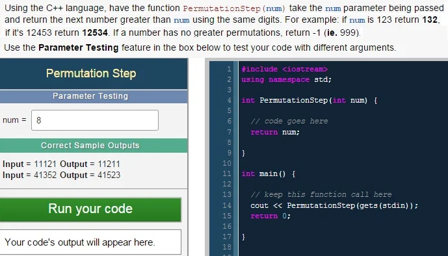Click the '#include <iostream>' code line

(285, 69)
